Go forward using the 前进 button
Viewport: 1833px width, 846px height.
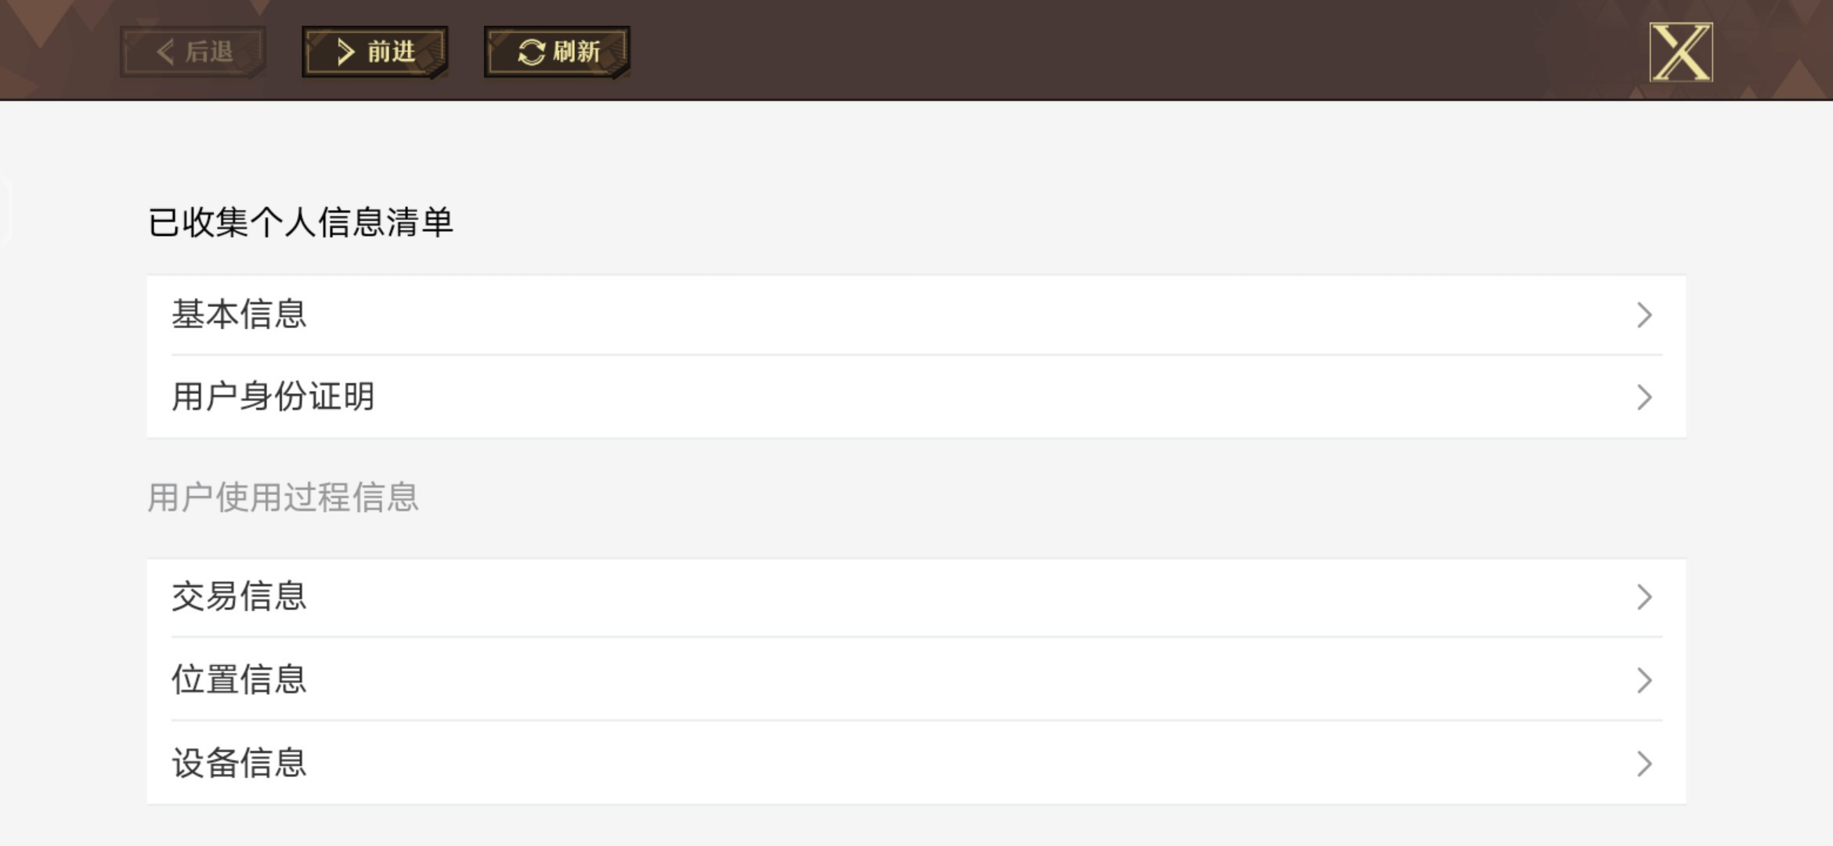click(x=375, y=52)
